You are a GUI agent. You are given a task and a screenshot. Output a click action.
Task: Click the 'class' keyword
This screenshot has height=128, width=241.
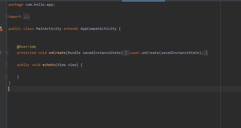point(28,29)
